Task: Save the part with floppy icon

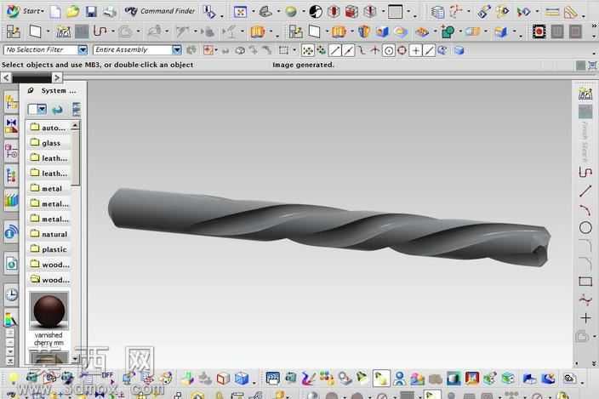Action: pos(91,12)
